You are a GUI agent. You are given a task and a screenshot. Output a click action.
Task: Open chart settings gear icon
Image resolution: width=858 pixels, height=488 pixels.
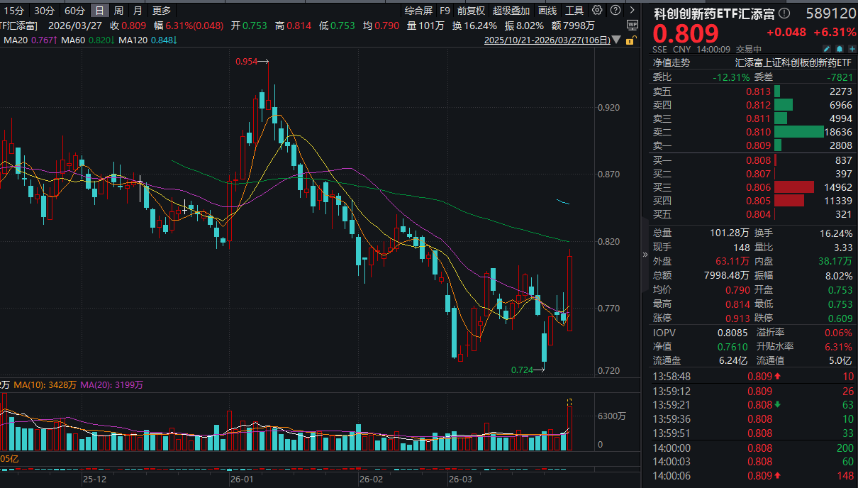[597, 11]
